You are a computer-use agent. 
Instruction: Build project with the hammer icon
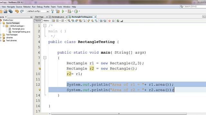point(52,11)
